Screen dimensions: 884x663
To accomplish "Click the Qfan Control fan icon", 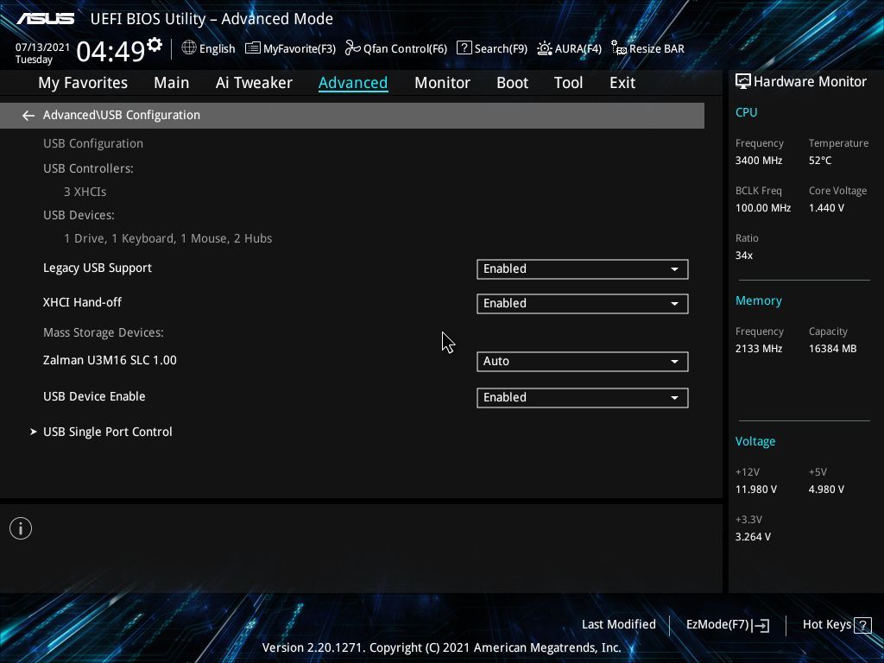I will point(352,48).
